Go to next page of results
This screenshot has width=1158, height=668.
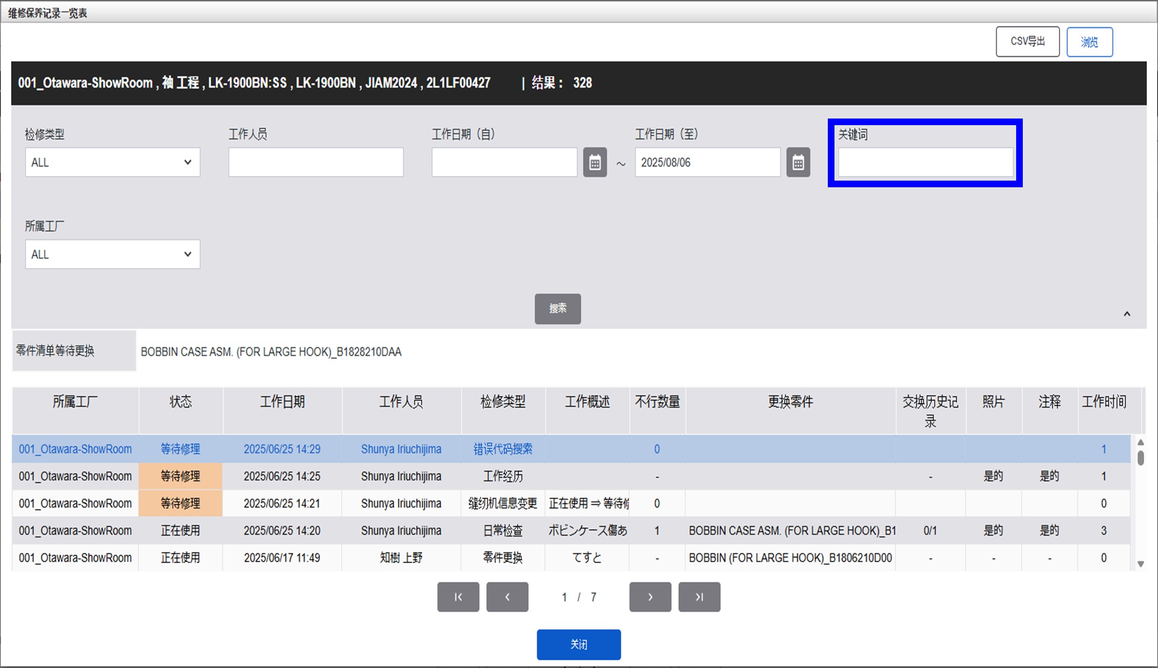click(x=650, y=597)
